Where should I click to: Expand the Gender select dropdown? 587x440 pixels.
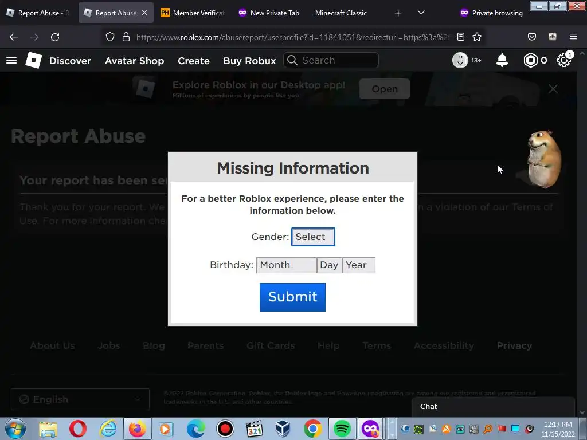point(313,237)
